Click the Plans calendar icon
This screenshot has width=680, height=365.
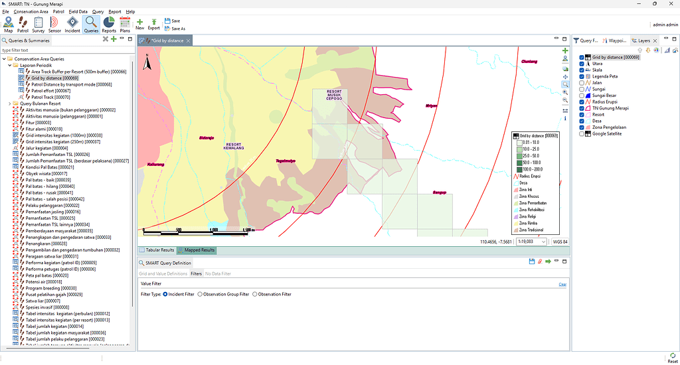tap(125, 24)
